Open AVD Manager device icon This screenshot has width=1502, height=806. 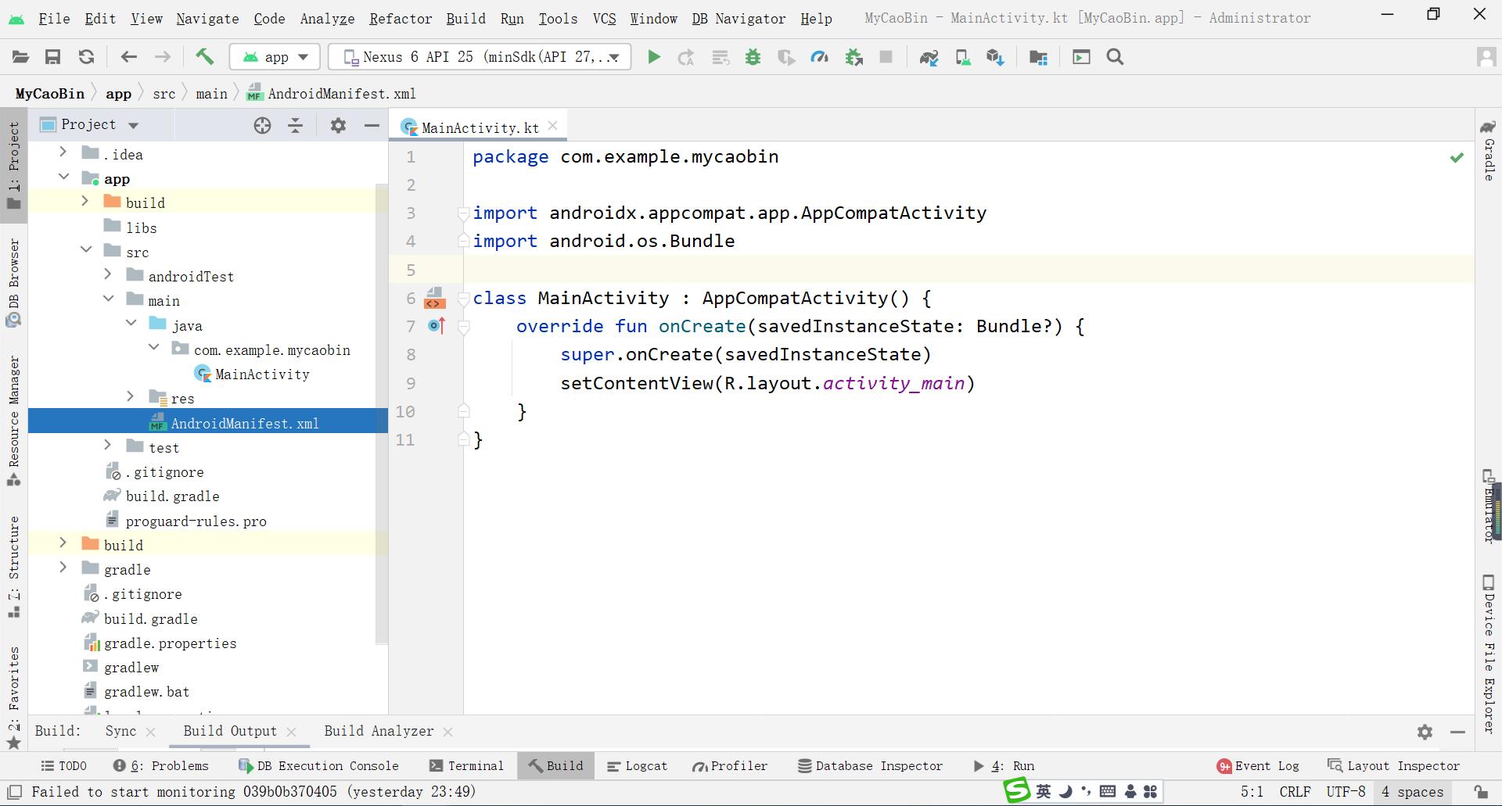coord(963,57)
